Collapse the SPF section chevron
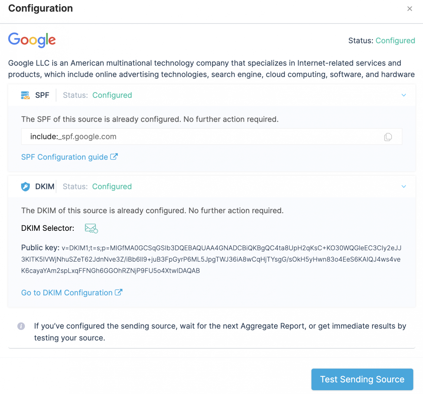Viewport: 423px width, 394px height. pyautogui.click(x=404, y=95)
